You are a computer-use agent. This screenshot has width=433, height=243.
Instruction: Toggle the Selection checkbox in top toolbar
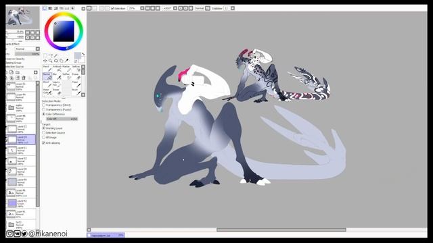[113, 9]
